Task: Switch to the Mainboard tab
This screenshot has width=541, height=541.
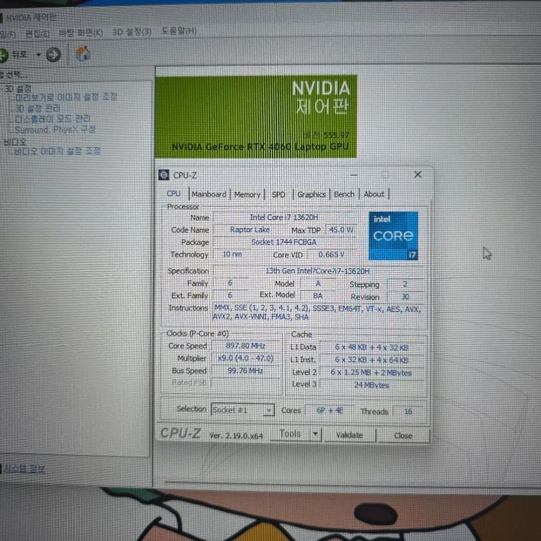Action: [209, 194]
